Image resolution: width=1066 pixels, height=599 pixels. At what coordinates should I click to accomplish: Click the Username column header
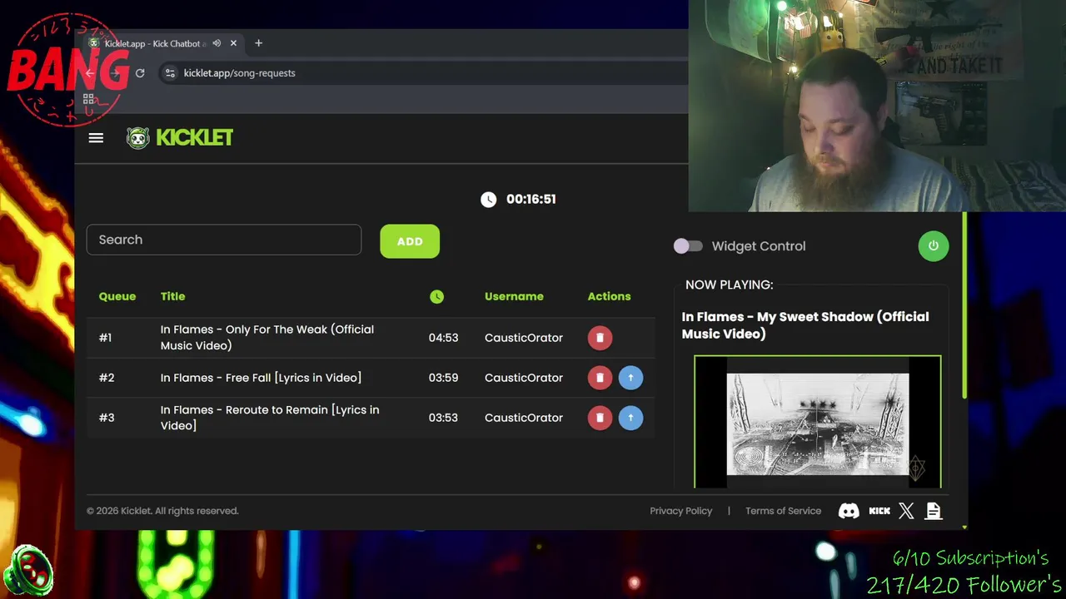[x=514, y=296]
